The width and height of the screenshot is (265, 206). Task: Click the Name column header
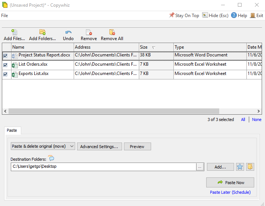[x=42, y=47]
